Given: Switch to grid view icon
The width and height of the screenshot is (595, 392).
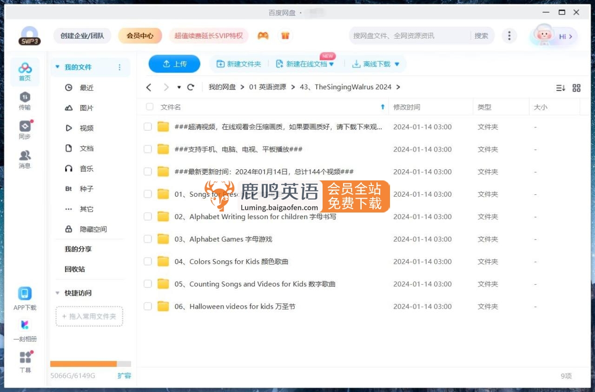Looking at the screenshot, I should tap(576, 88).
